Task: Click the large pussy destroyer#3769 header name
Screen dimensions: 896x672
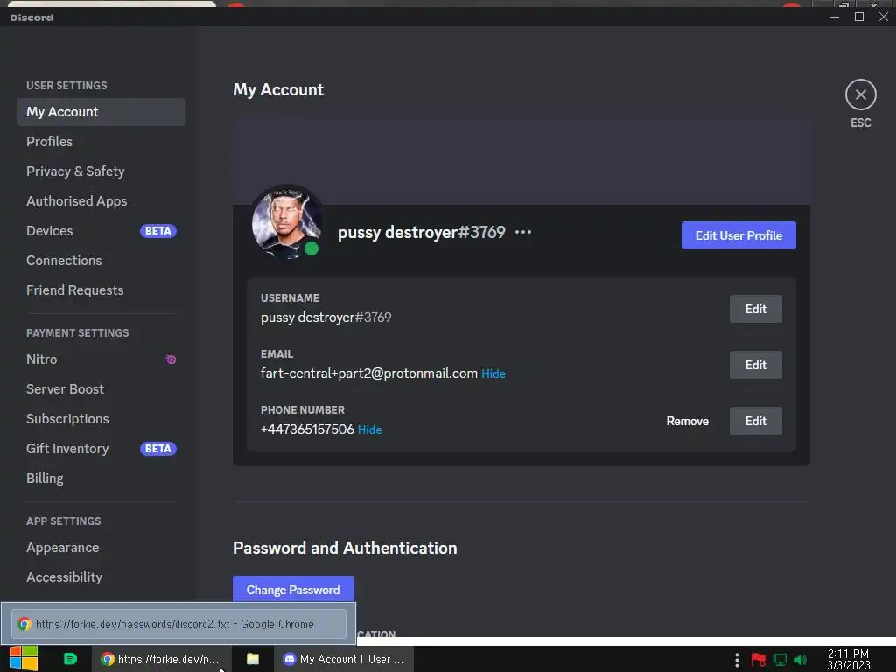Action: click(x=422, y=232)
